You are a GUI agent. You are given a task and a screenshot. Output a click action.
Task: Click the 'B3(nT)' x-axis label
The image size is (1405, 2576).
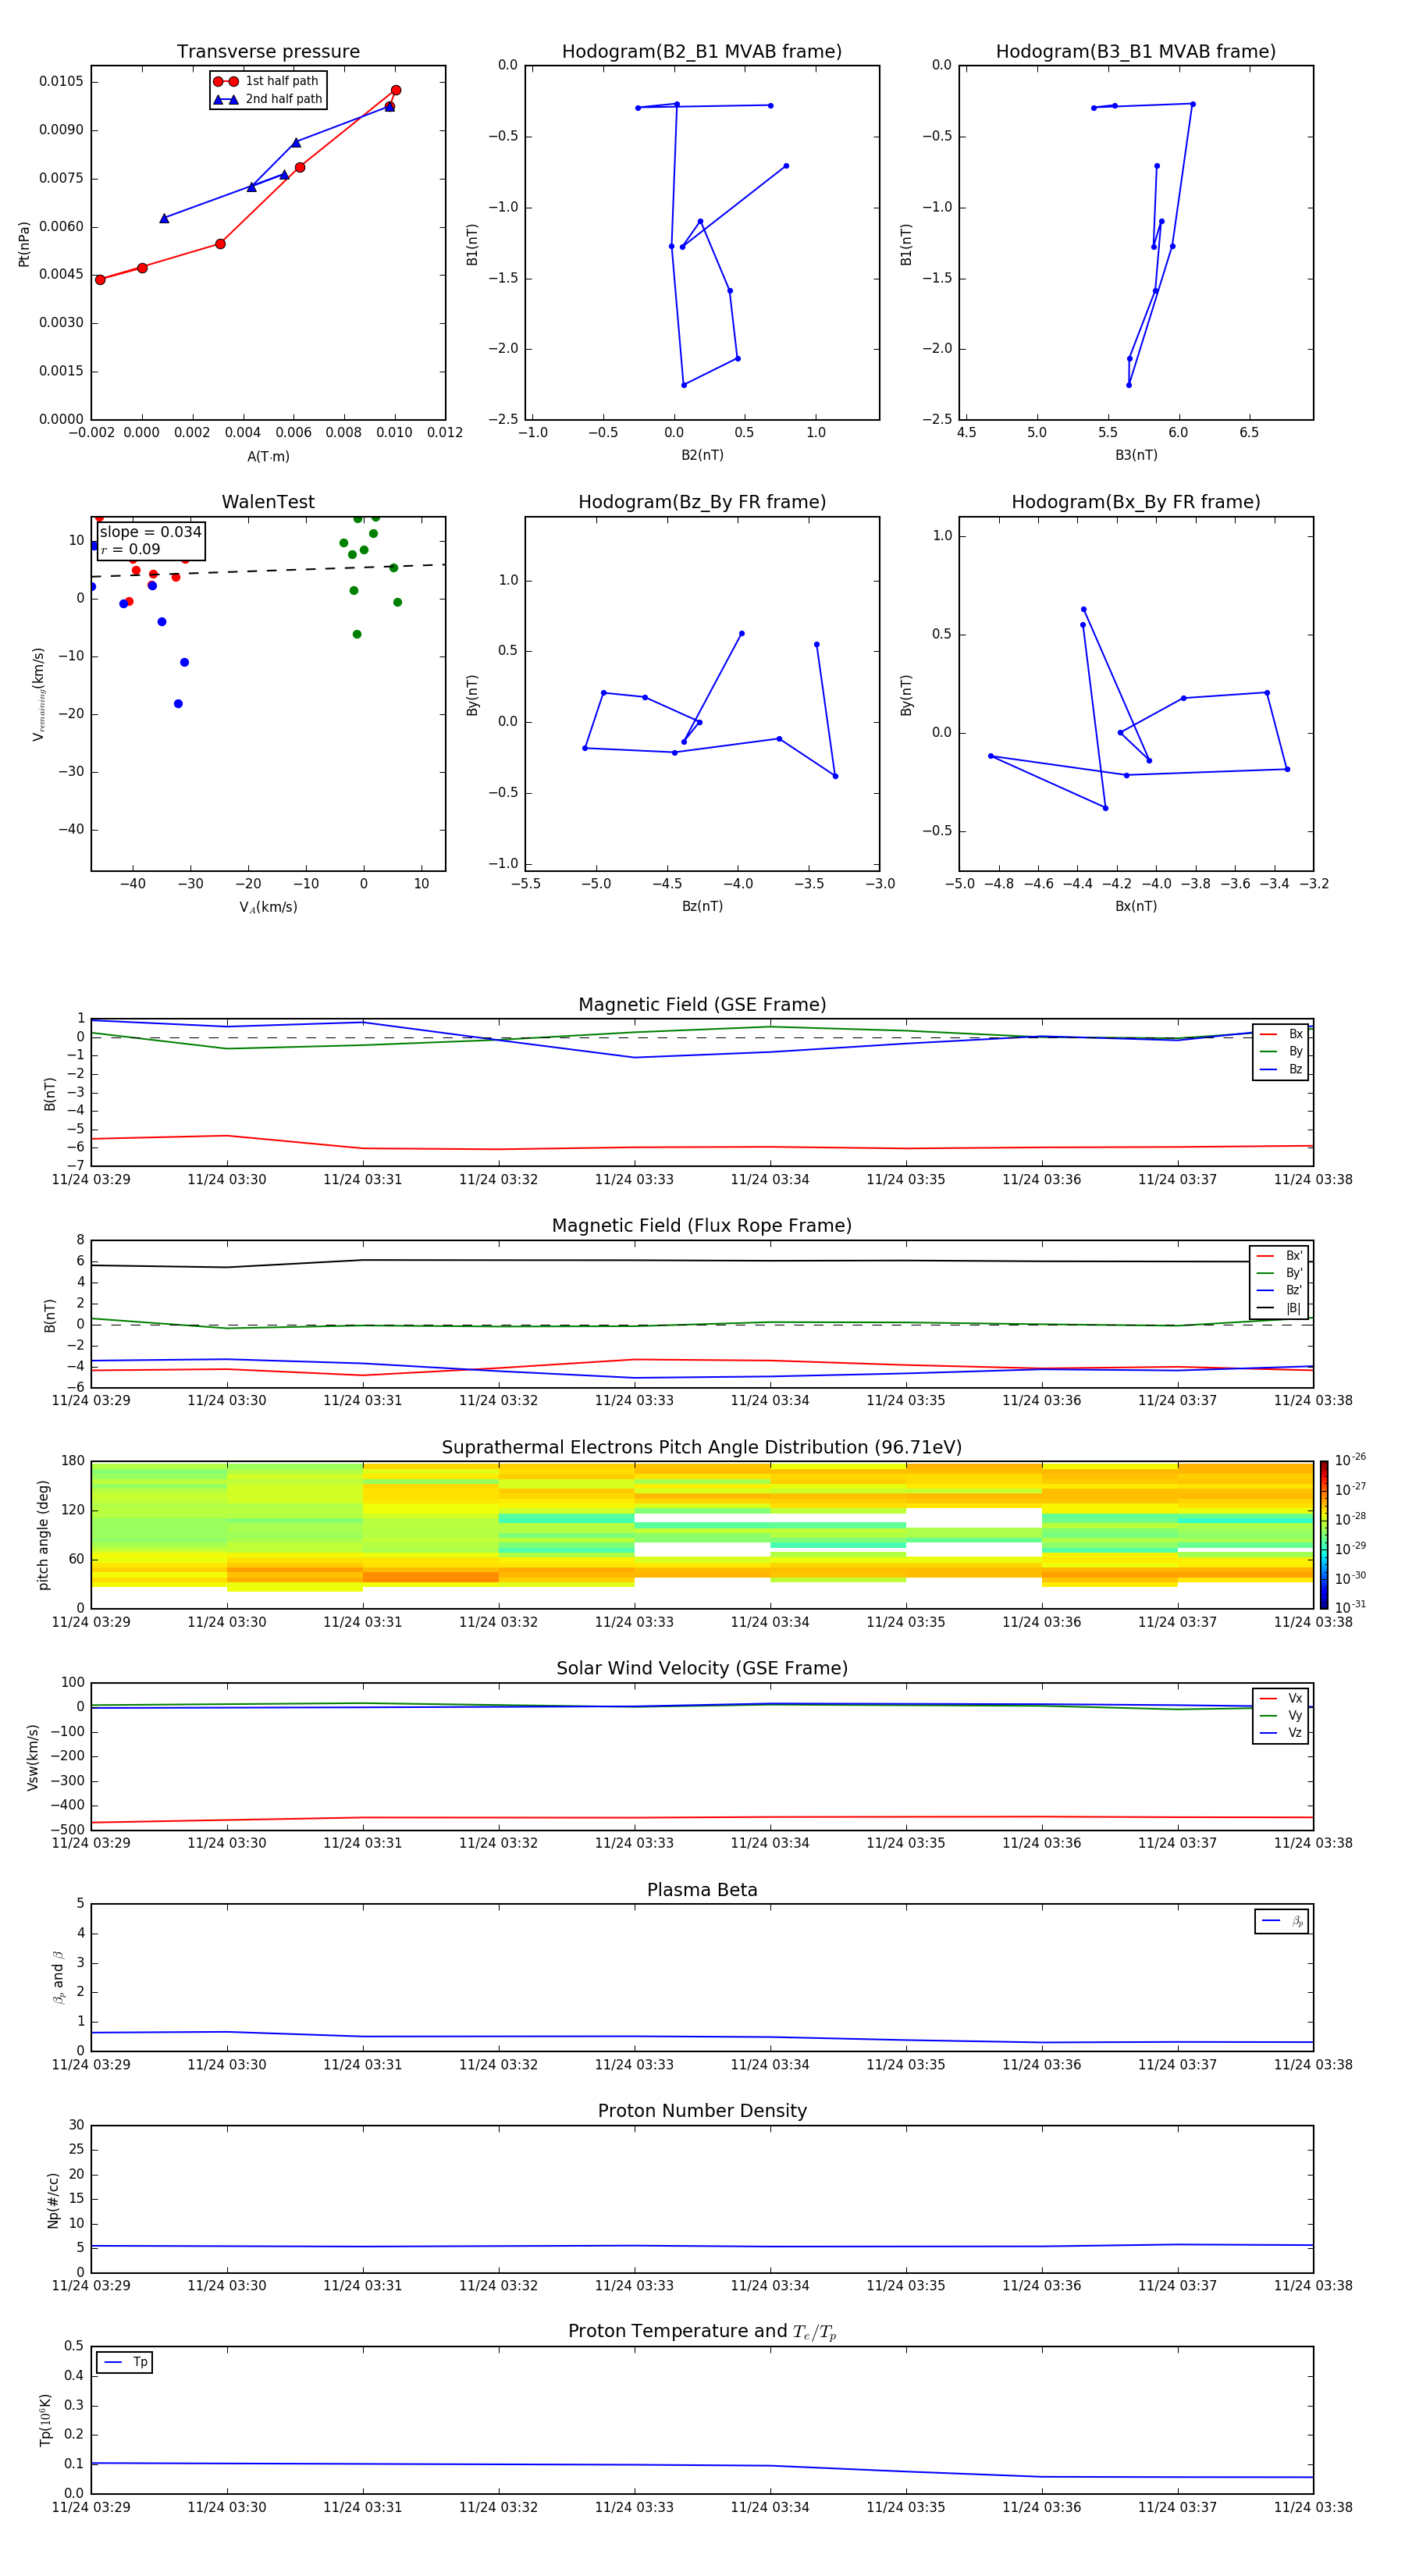(1136, 455)
